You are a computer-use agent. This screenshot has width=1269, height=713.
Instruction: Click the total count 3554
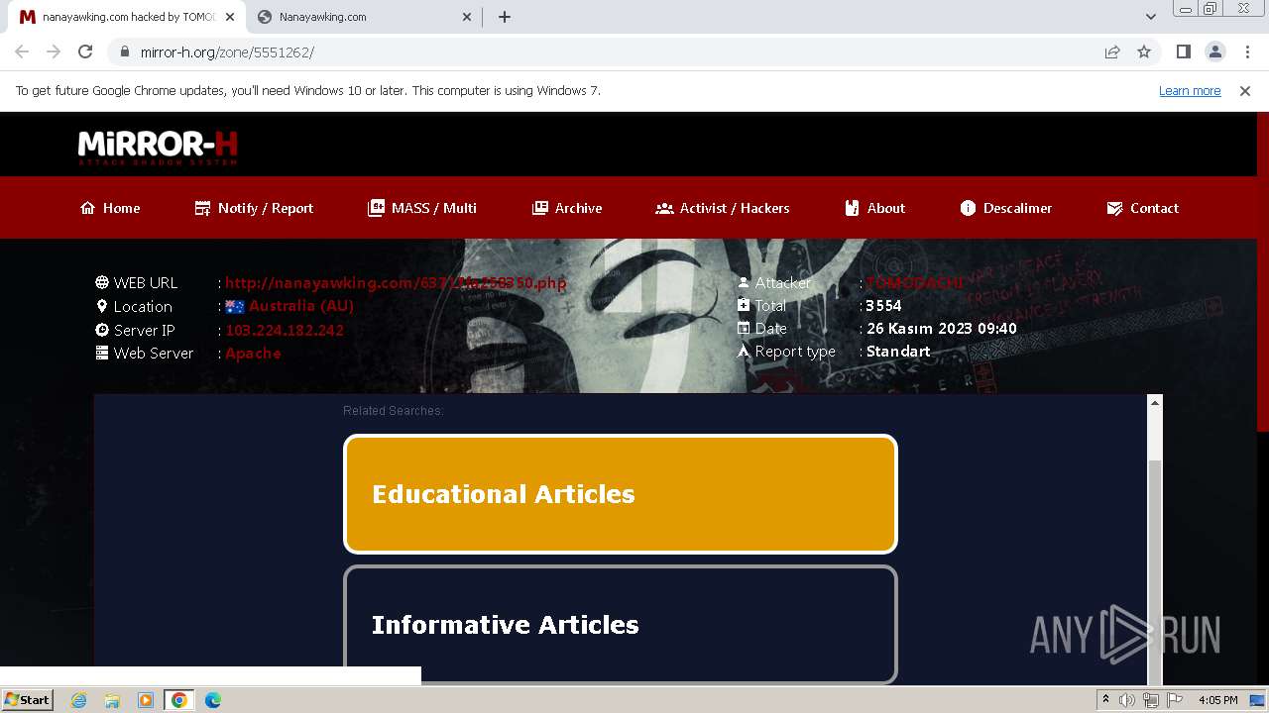(883, 306)
